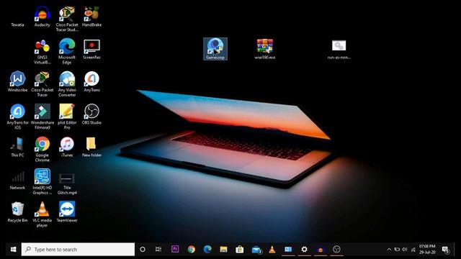The image size is (461, 259).
Task: Select the Title Glitch.mp4 file
Action: tap(67, 183)
